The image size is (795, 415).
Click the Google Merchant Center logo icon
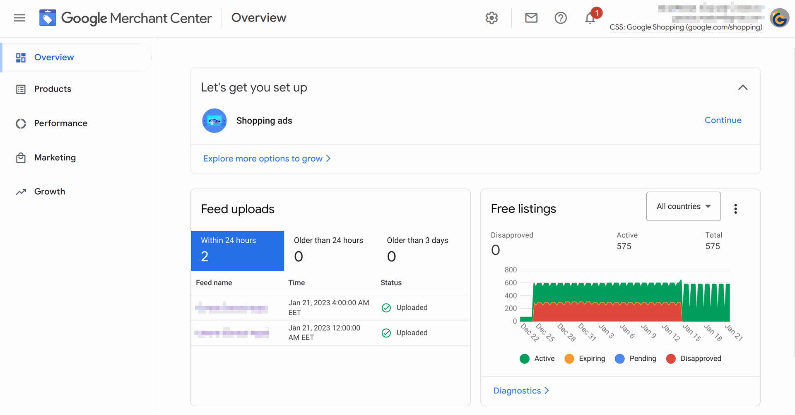(x=48, y=18)
